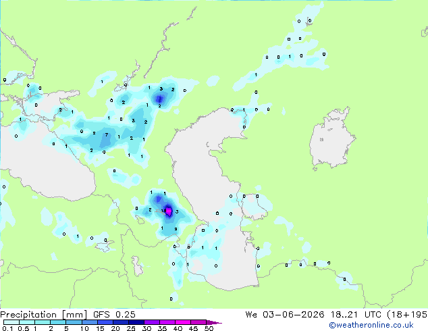Click the '20' legend scale label
Screen dimensions: 428x331
pos(115,328)
